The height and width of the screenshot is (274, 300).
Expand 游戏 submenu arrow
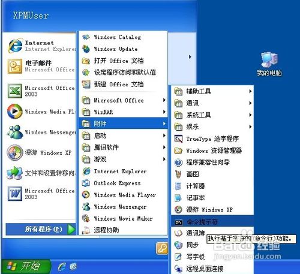click(164, 159)
